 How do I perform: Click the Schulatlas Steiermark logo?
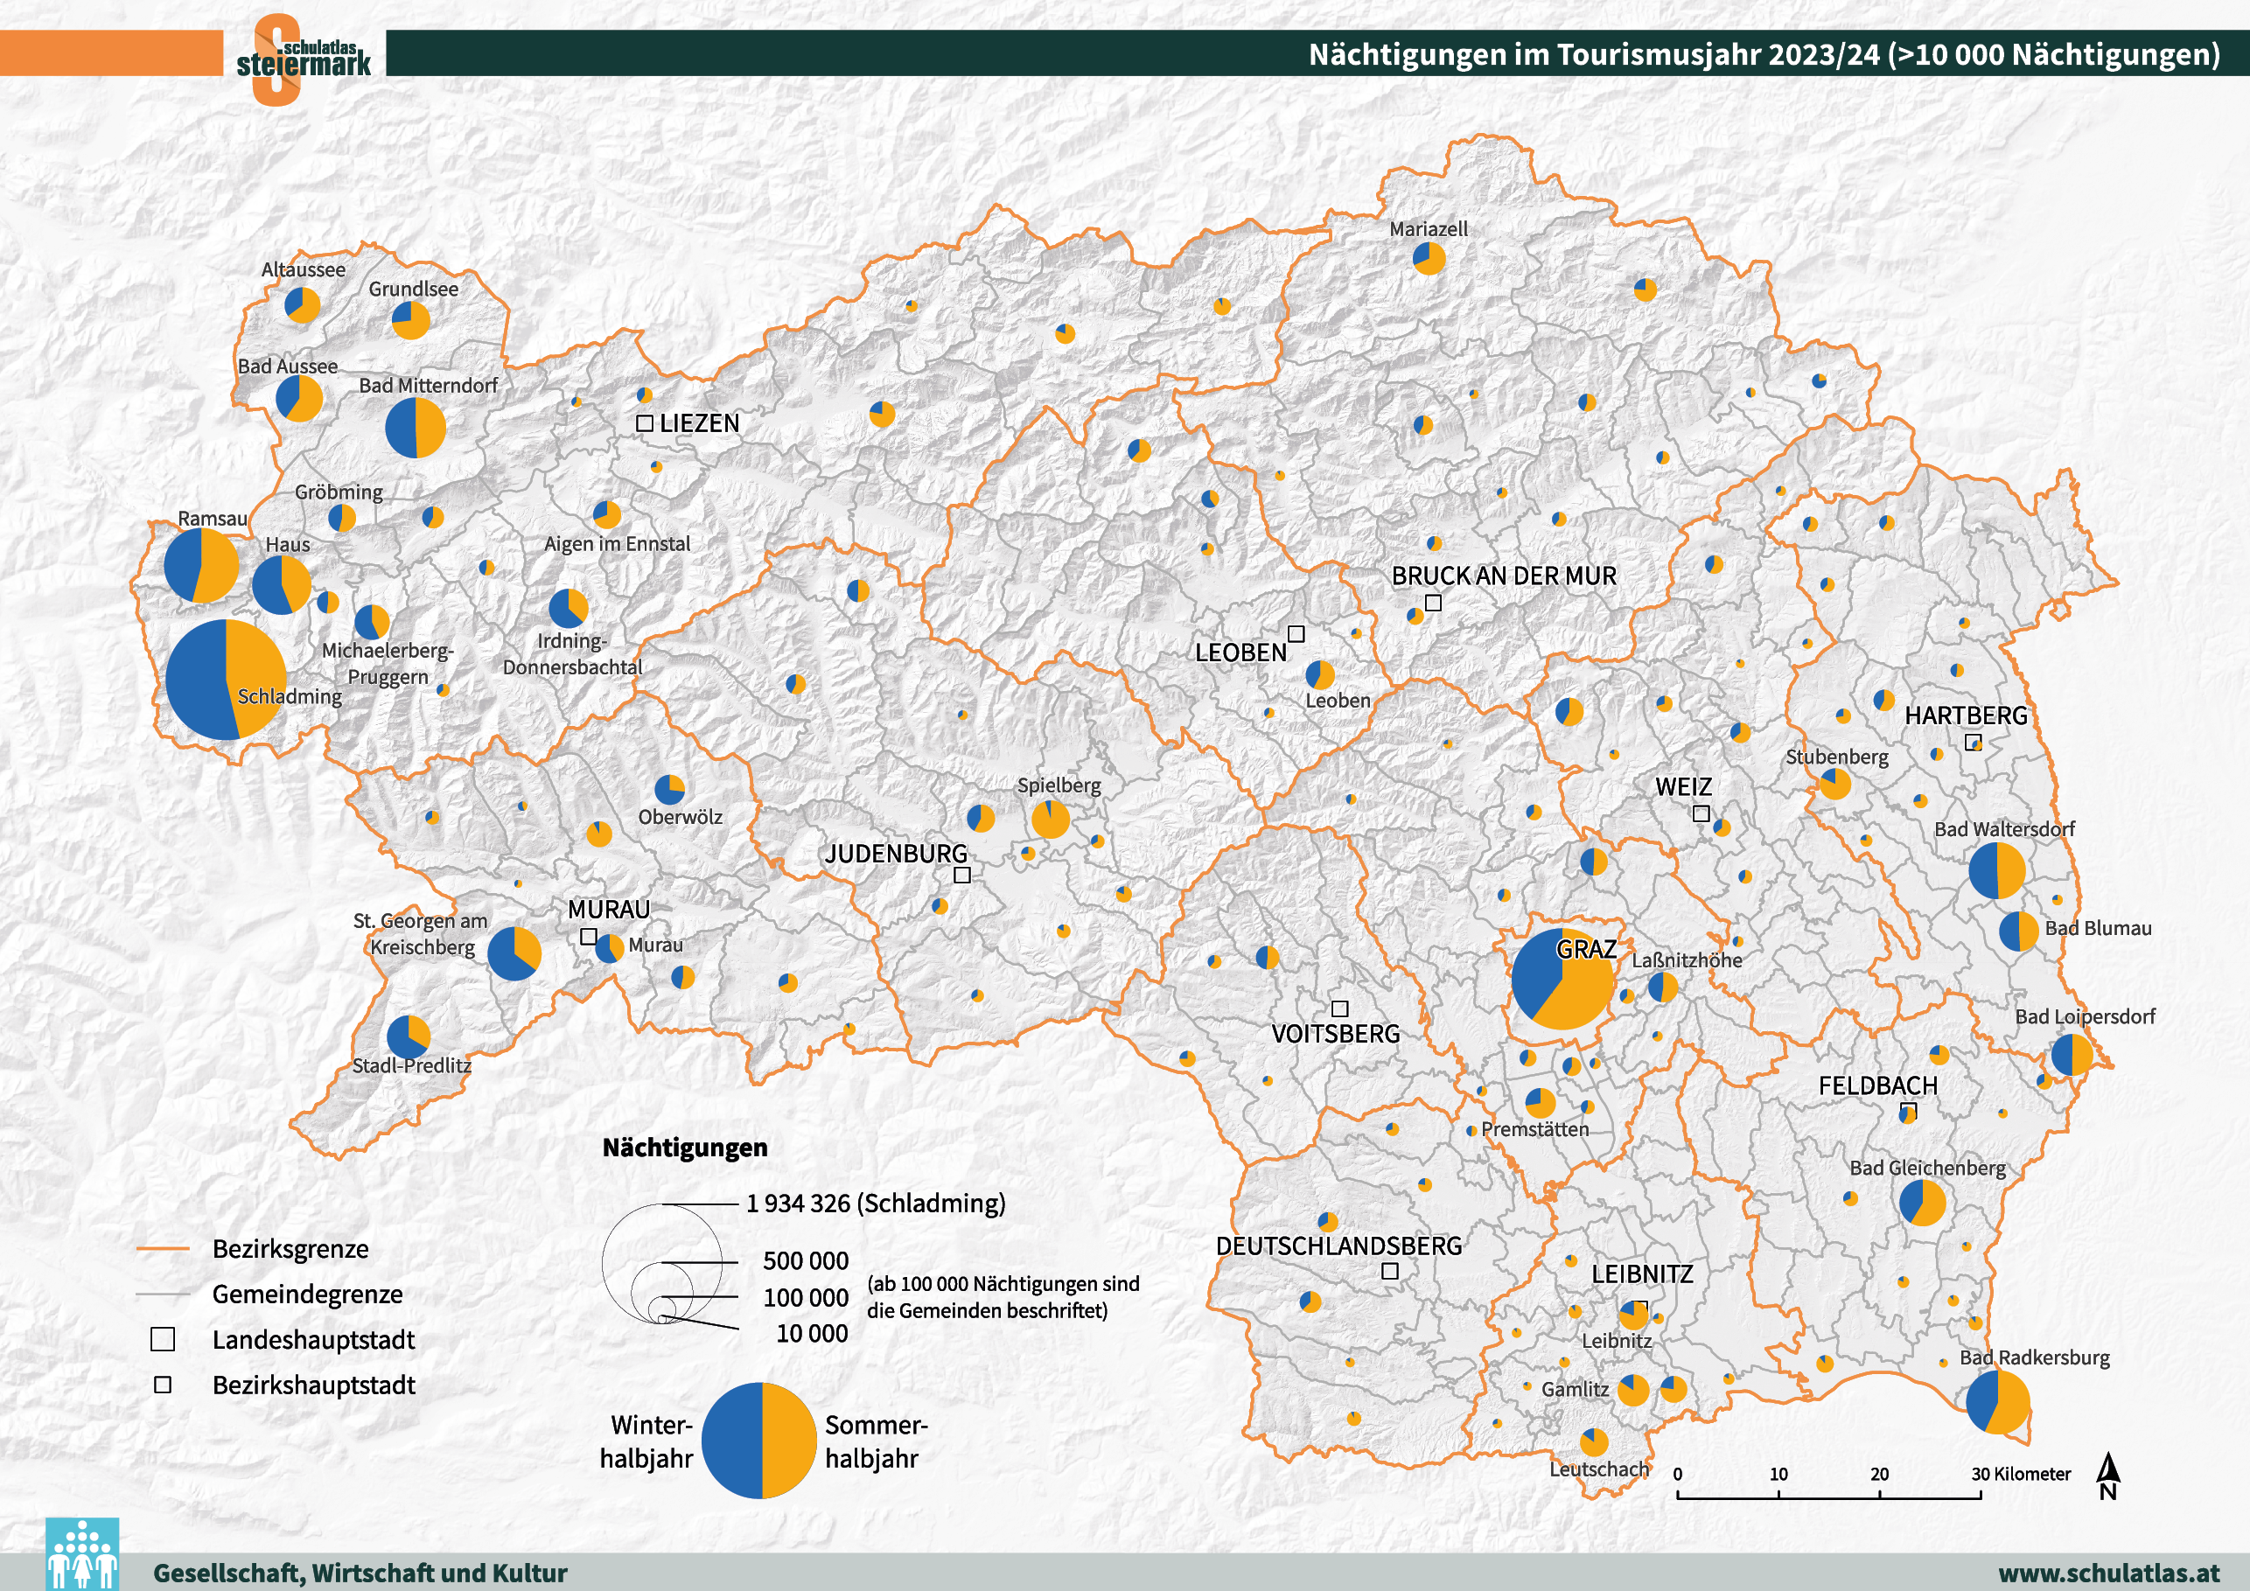point(303,59)
